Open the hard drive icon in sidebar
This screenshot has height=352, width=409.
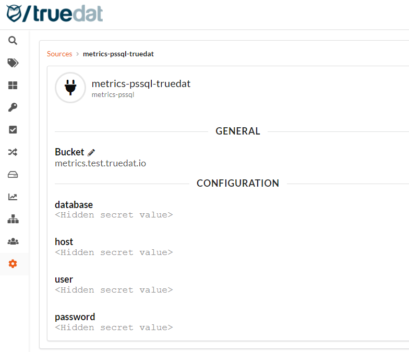[13, 175]
